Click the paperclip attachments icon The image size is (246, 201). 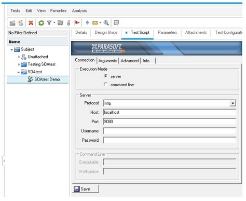[x=69, y=23]
